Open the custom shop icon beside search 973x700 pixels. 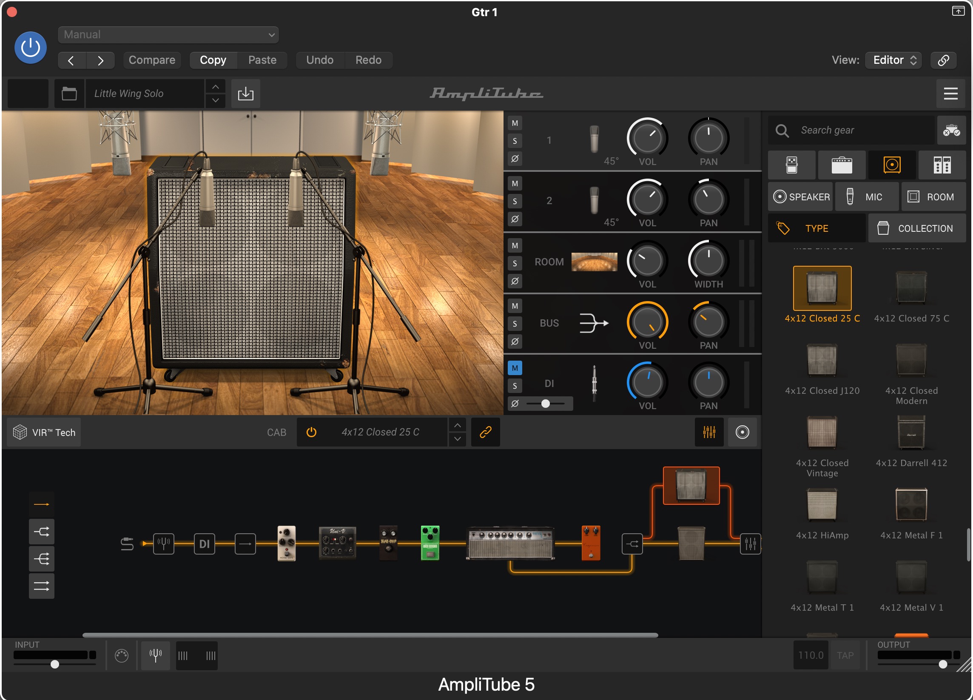(x=951, y=130)
